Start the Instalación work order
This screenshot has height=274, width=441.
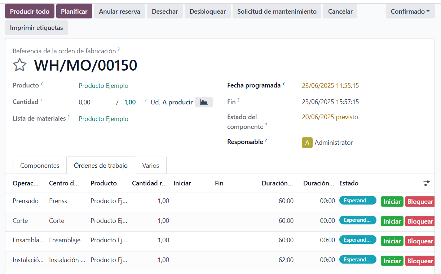392,261
